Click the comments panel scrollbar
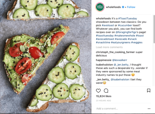155x114 pixels. point(154,29)
